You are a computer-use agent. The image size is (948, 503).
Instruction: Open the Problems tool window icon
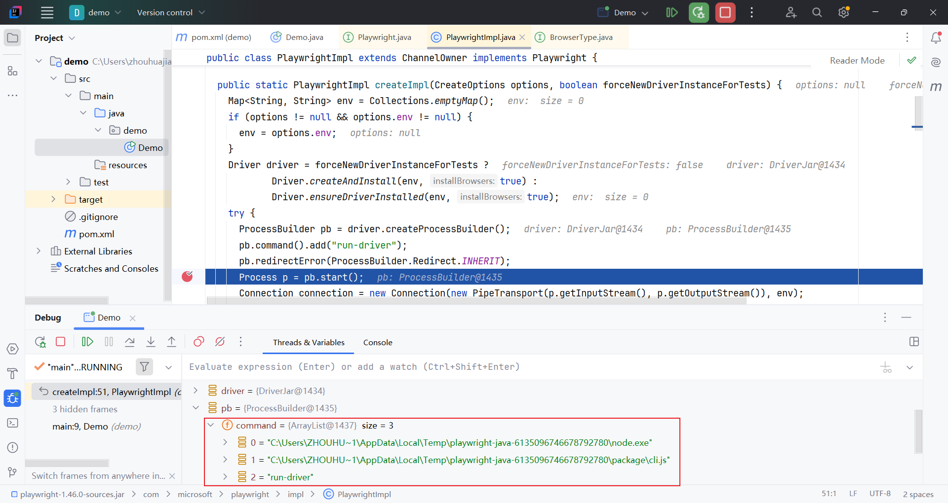tap(13, 448)
